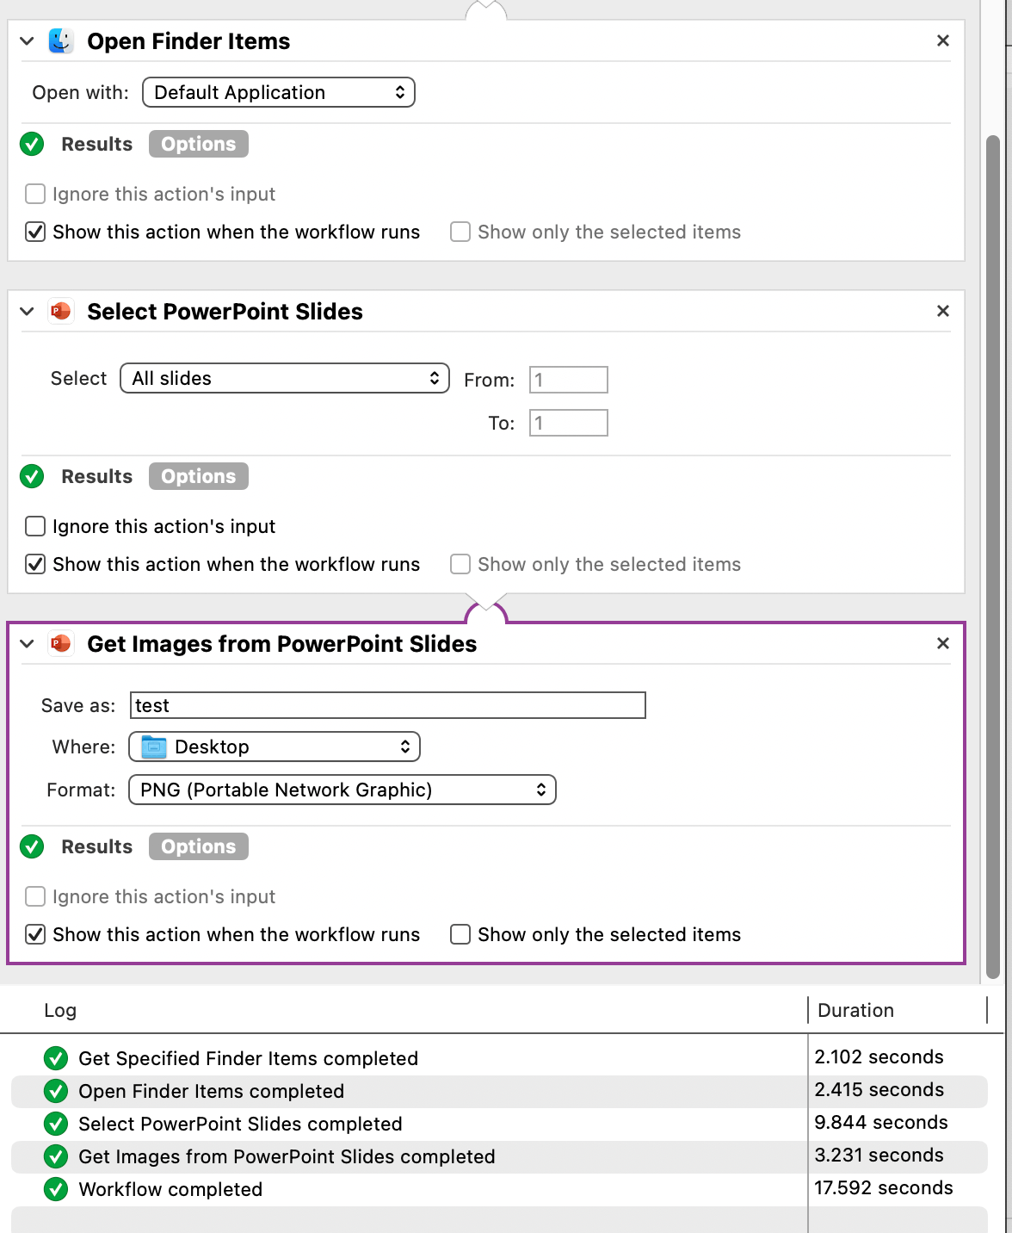Screen dimensions: 1012x1233
Task: Click the green checkmark in Get Images action
Action: pyautogui.click(x=33, y=846)
